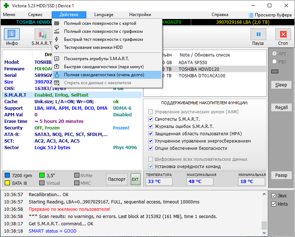Viewport: 295px width, 237px height.
Task: Click Просмотр буфера link
Action: pos(273,15)
